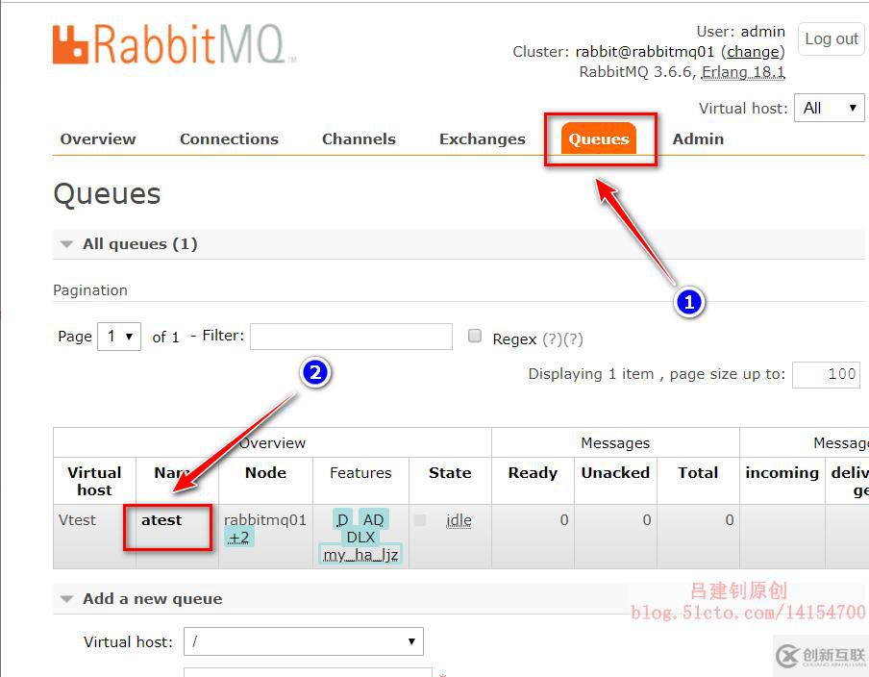Viewport: 869px width, 677px height.
Task: Collapse the All queues (1) section
Action: [x=66, y=243]
